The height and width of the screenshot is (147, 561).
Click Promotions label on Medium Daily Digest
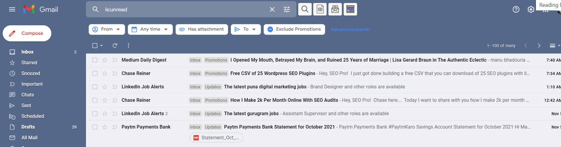(216, 60)
